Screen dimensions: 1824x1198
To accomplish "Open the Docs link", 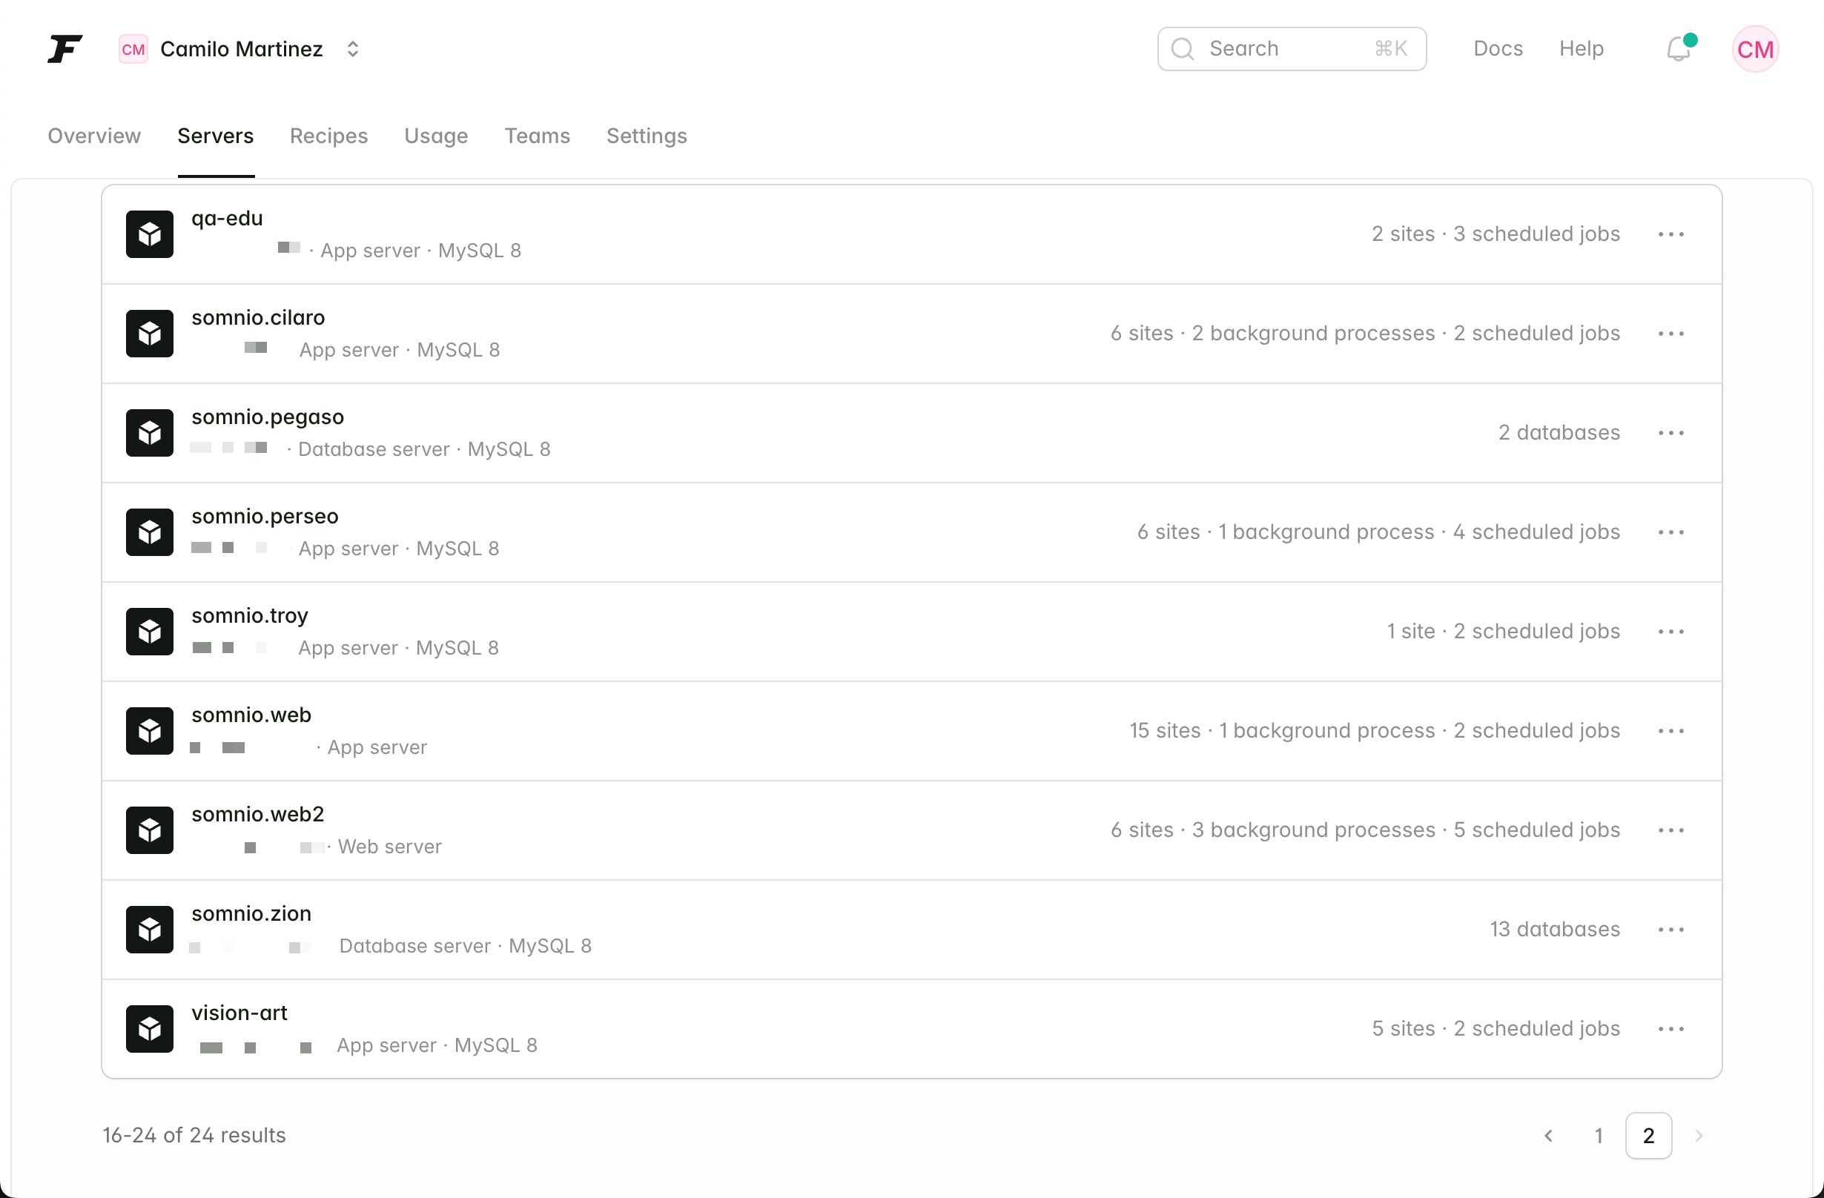I will (1498, 49).
